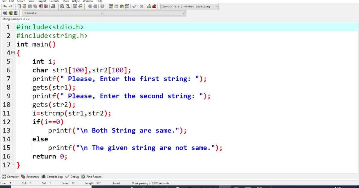This screenshot has width=359, height=188.
Task: Click line number 11 in the gutter
Action: point(7,113)
